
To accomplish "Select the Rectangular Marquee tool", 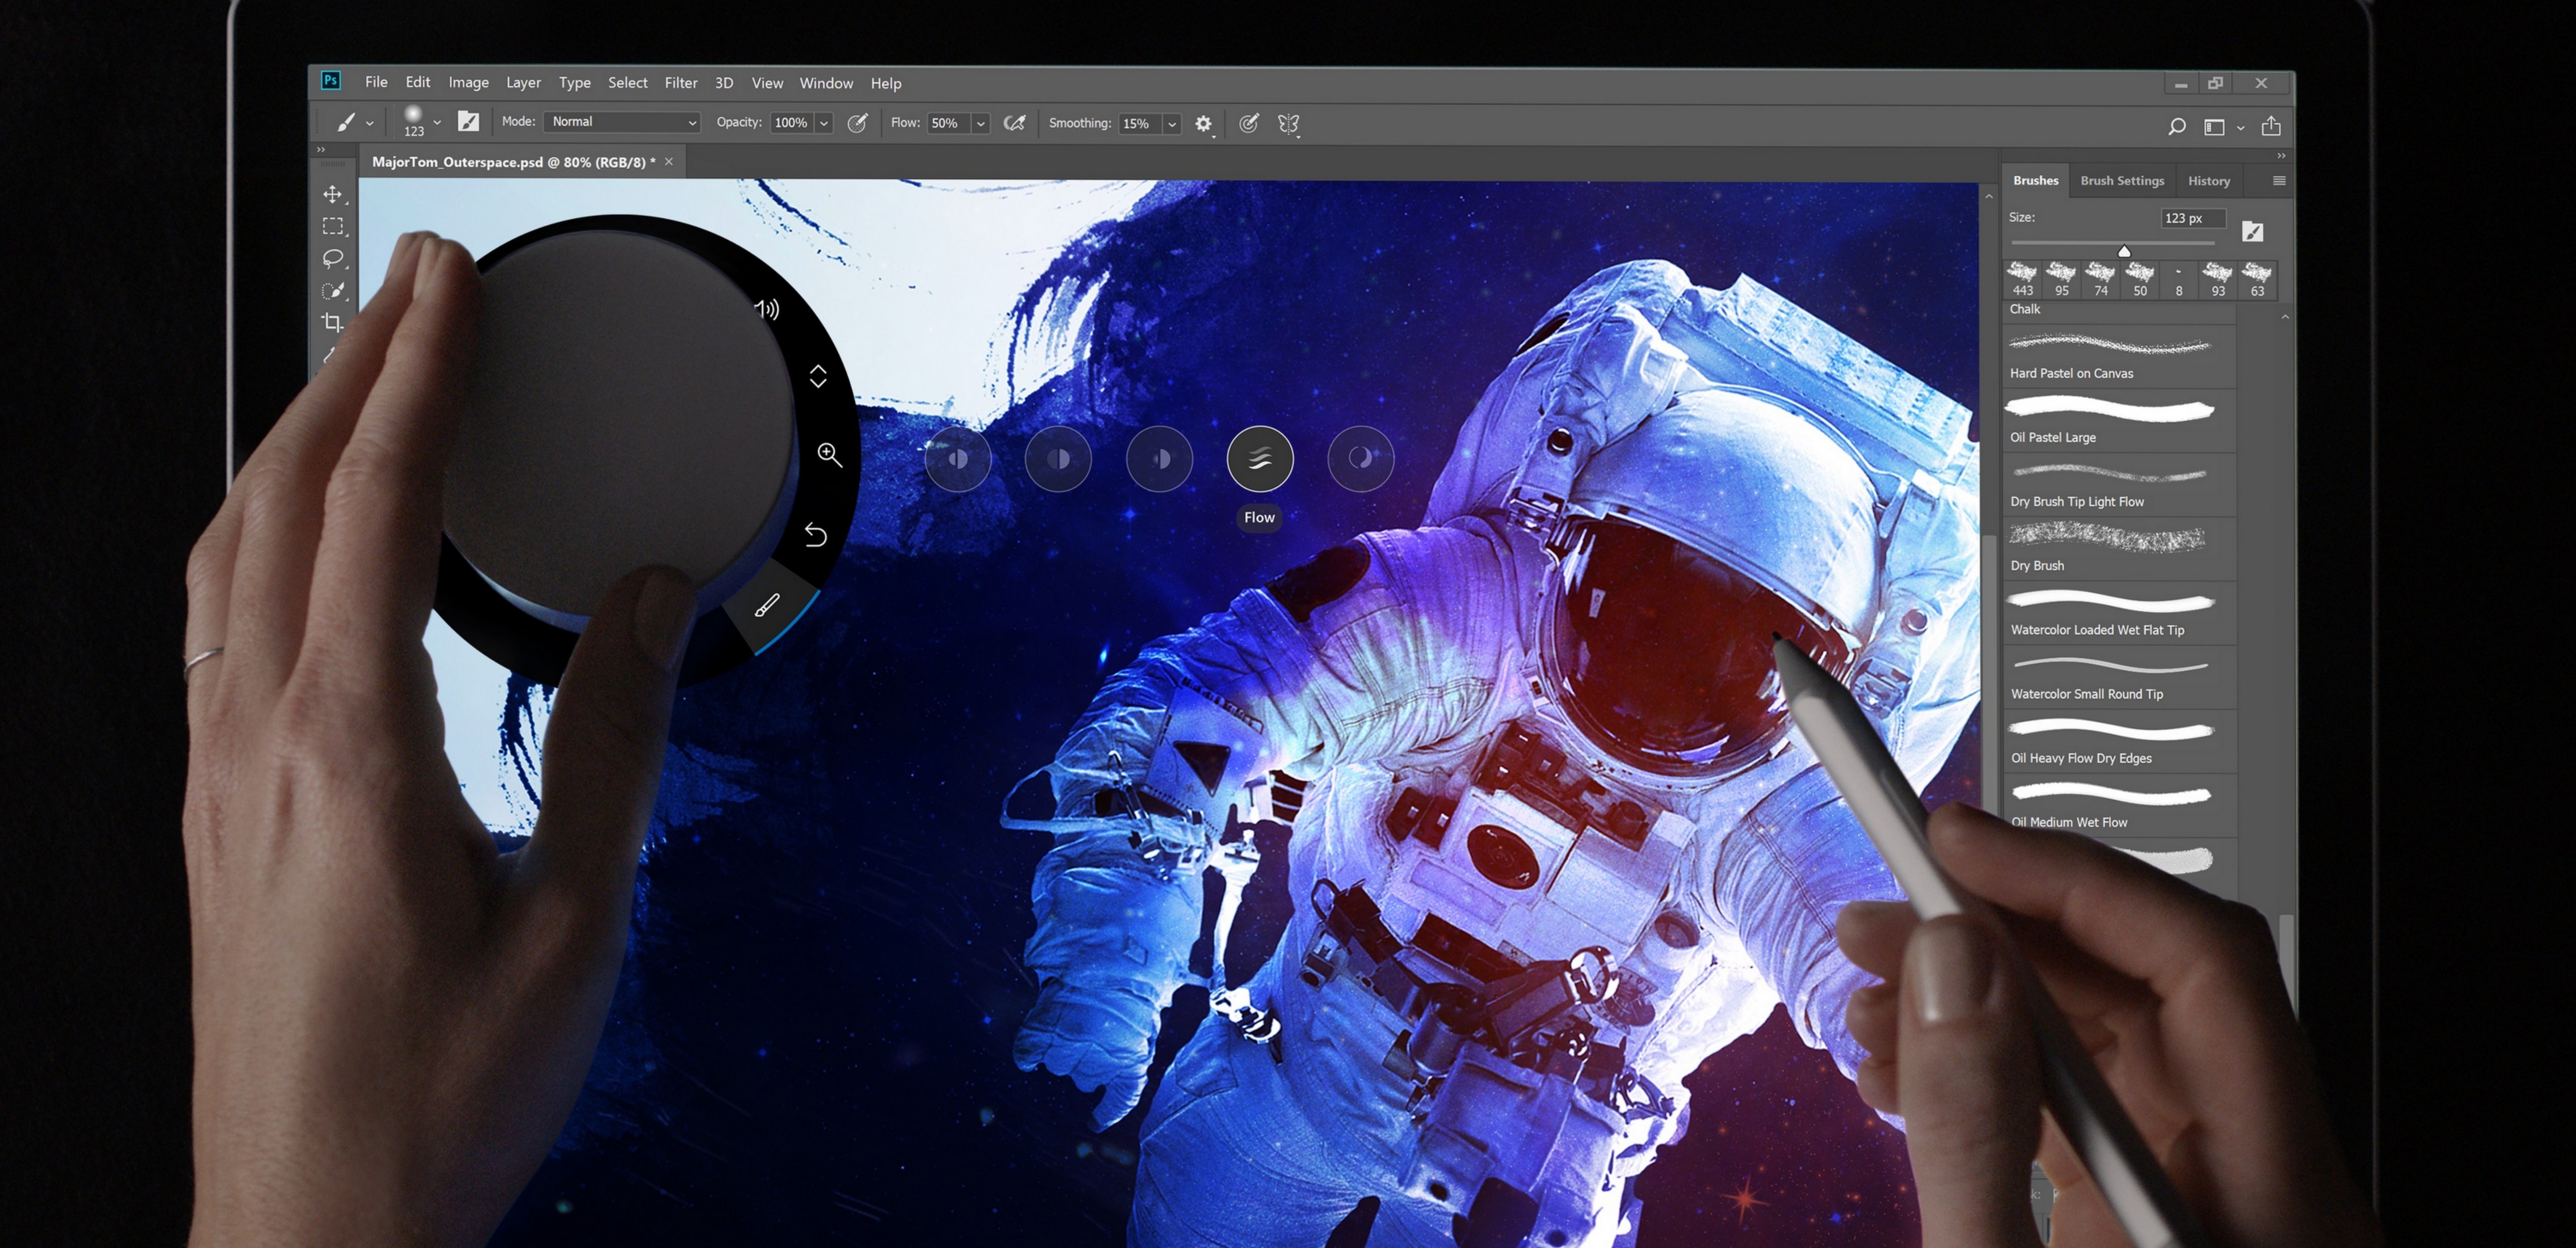I will click(332, 226).
